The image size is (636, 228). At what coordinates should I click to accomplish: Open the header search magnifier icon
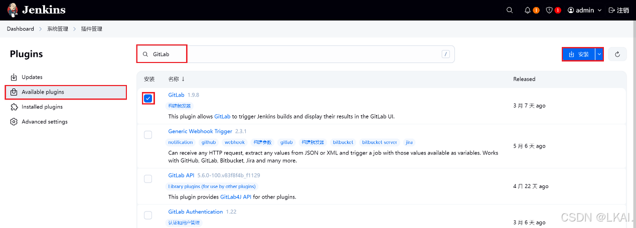click(x=510, y=10)
